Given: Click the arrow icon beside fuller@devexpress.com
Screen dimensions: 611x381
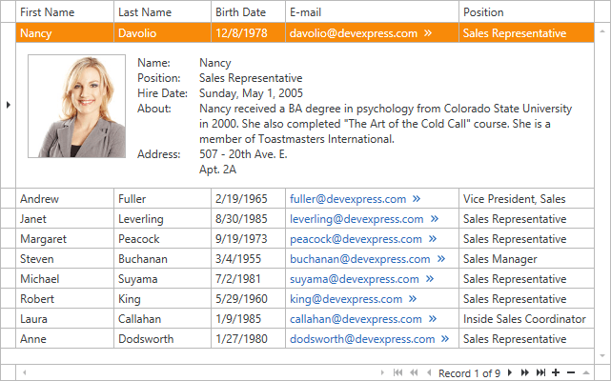Looking at the screenshot, I should click(417, 199).
